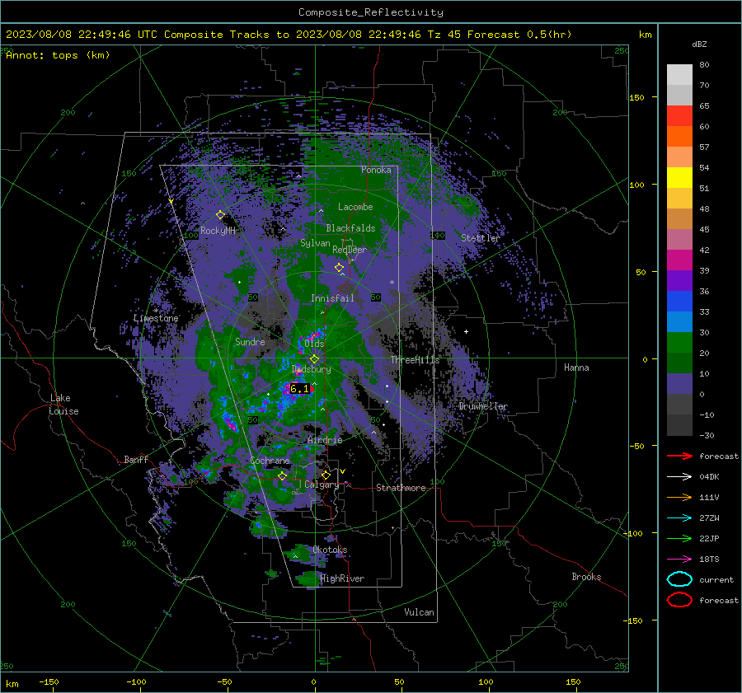The width and height of the screenshot is (742, 693).
Task: Click the 18TS legend text
Action: (709, 560)
